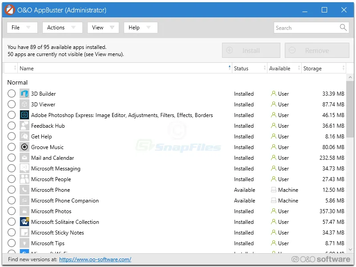Open the Help menu
Screen dimensions: 356x267
pyautogui.click(x=140, y=28)
